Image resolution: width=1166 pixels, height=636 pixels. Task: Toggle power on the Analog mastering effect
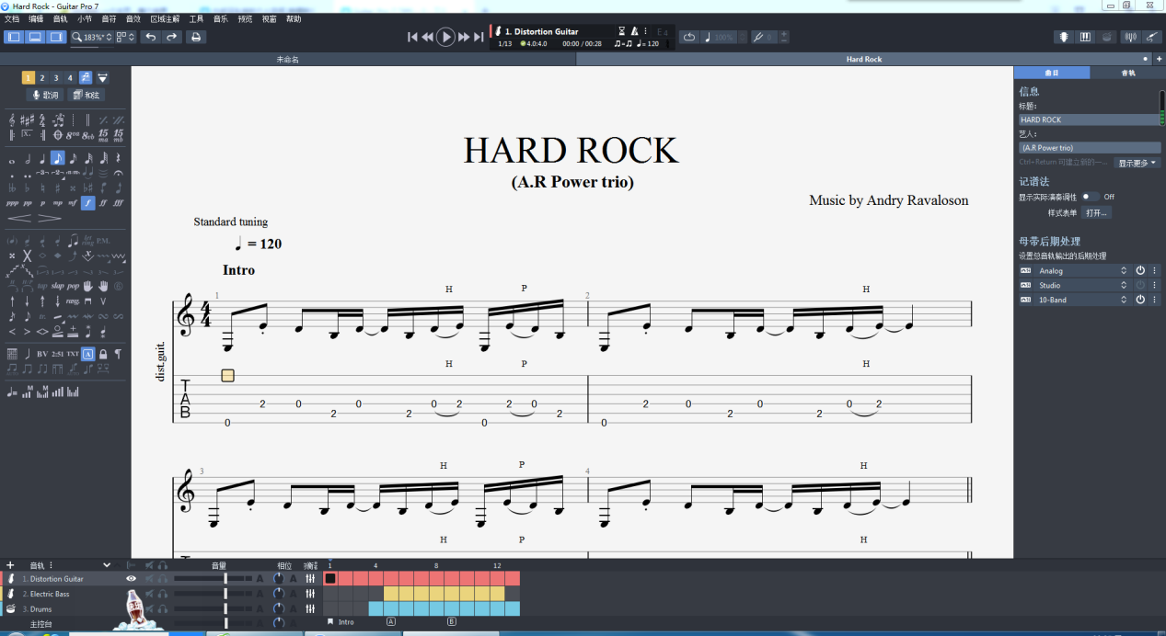click(x=1140, y=270)
